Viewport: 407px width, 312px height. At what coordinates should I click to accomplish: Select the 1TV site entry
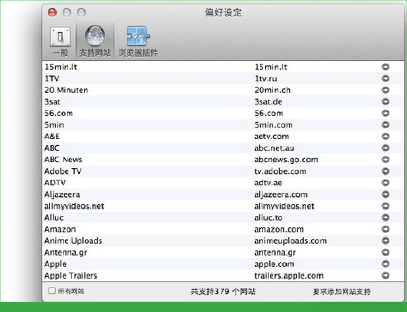coord(159,78)
